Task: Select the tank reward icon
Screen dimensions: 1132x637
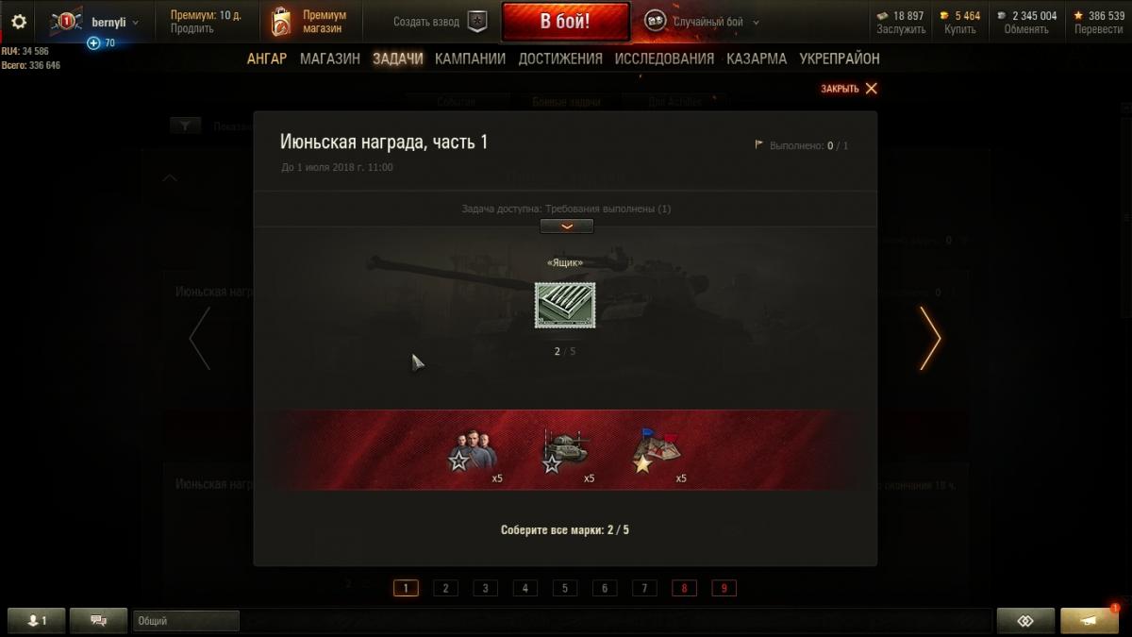Action: (565, 451)
